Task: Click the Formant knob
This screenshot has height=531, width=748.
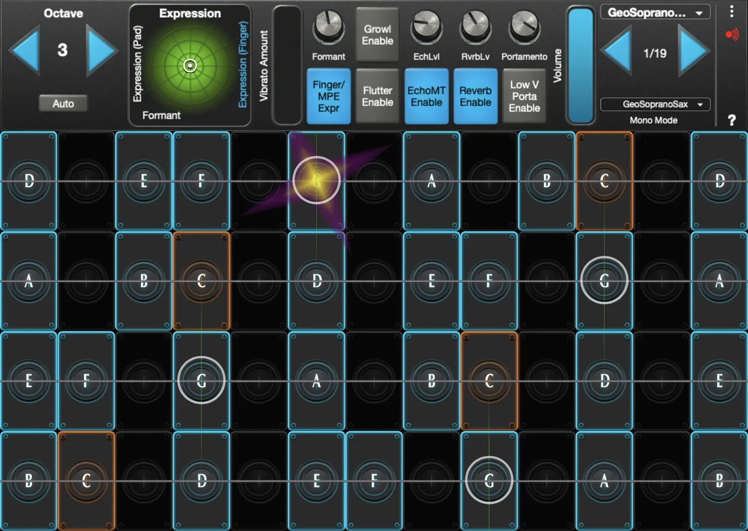Action: click(x=329, y=27)
